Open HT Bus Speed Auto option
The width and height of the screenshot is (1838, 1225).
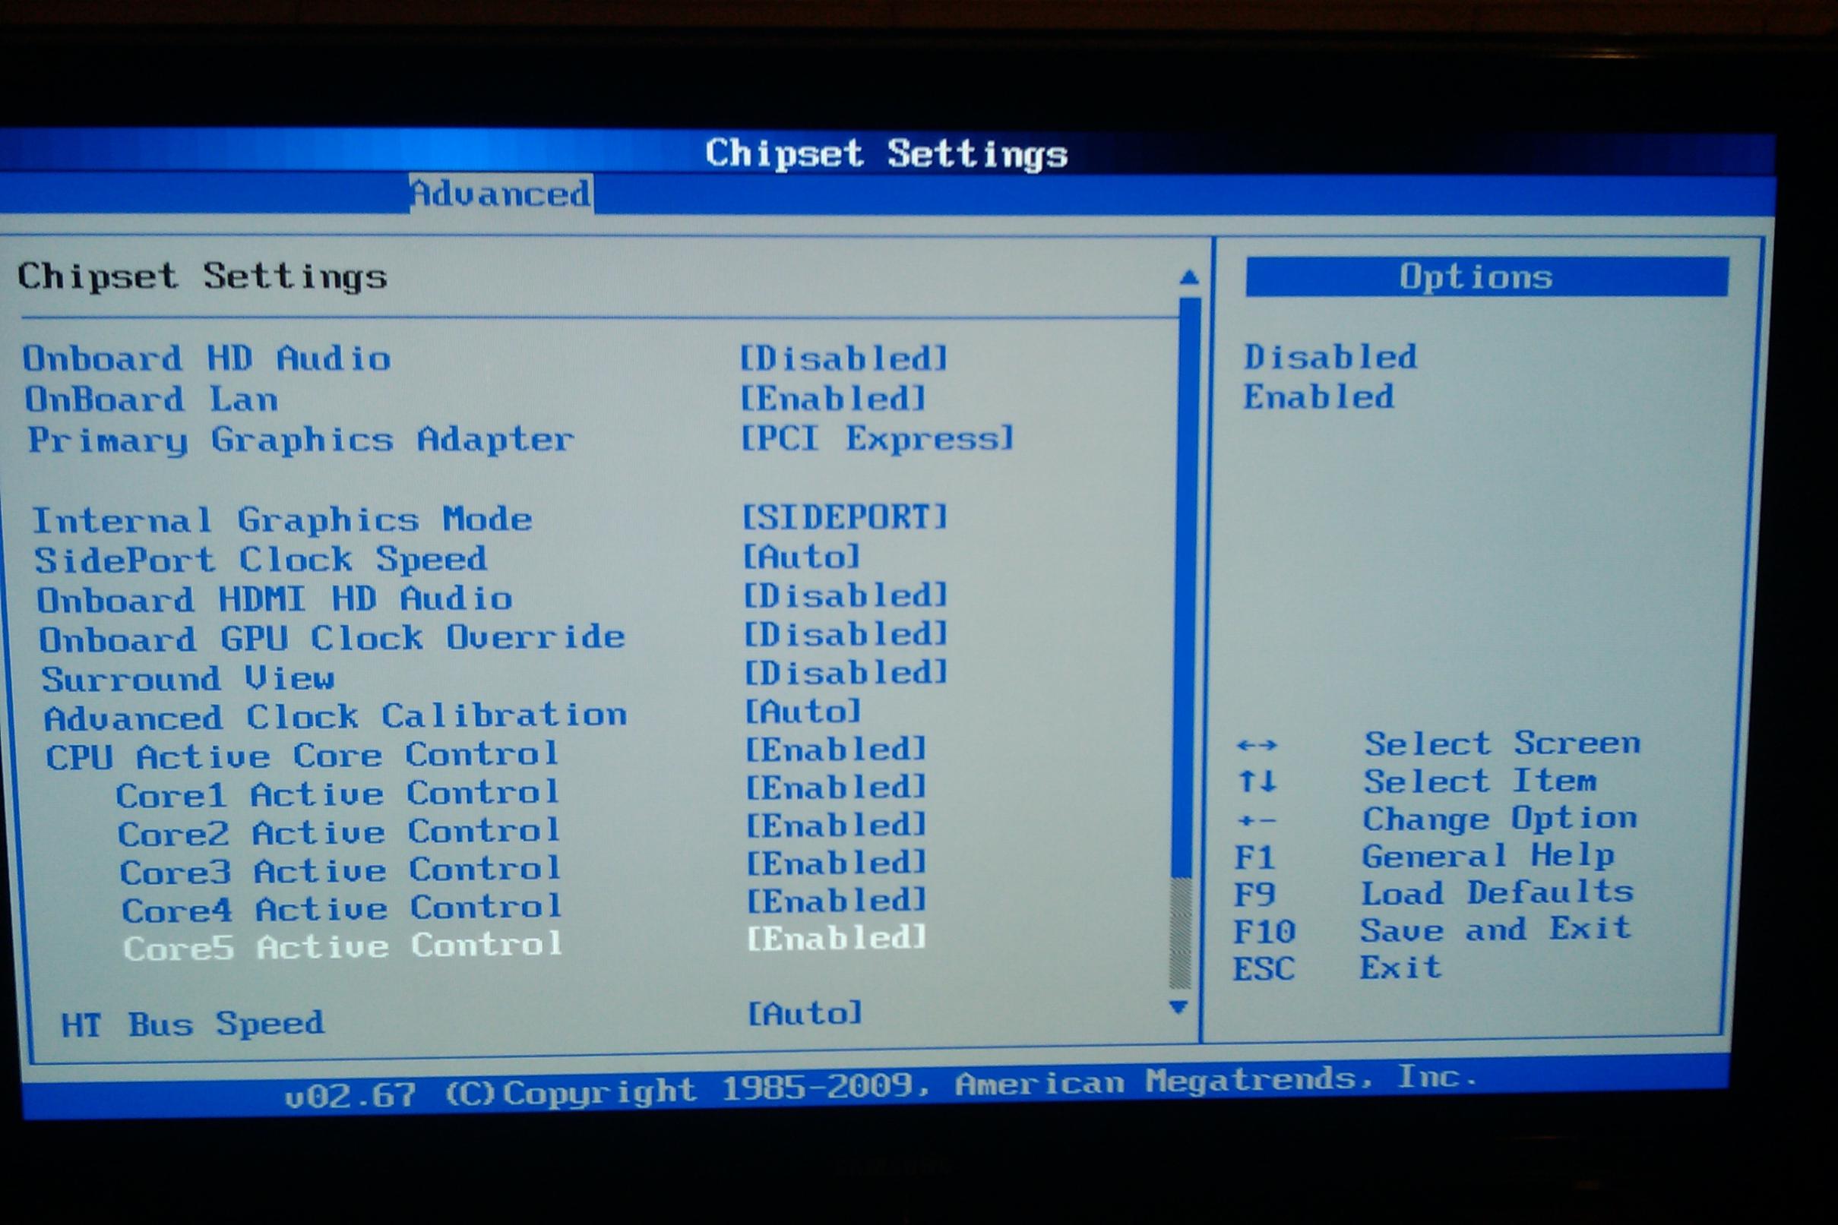(x=805, y=1013)
